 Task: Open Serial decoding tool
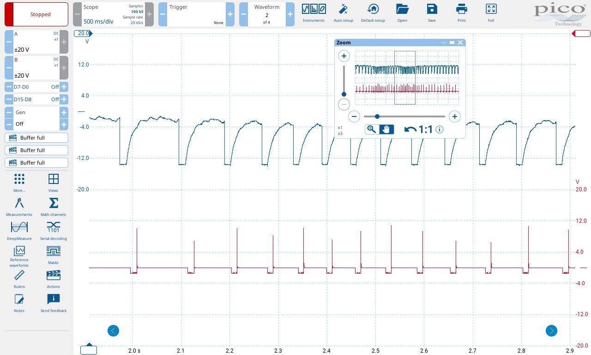(53, 231)
